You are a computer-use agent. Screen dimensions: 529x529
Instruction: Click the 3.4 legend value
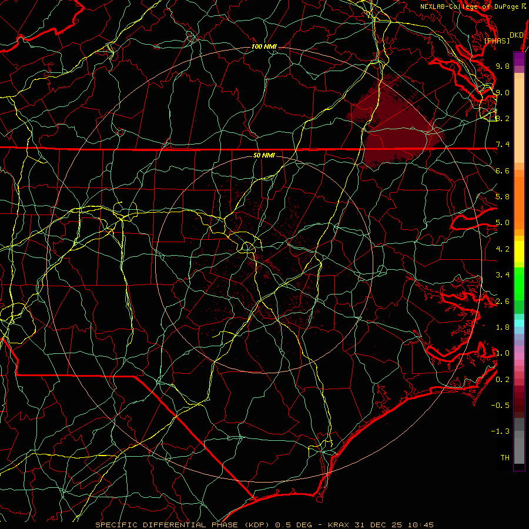click(503, 275)
